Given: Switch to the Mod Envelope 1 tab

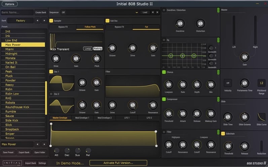Looking at the screenshot, I should [x=82, y=118].
